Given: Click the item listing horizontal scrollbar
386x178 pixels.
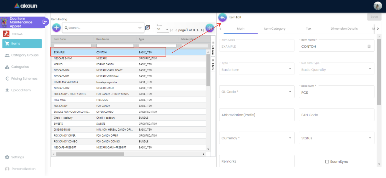Looking at the screenshot, I should coord(90,154).
